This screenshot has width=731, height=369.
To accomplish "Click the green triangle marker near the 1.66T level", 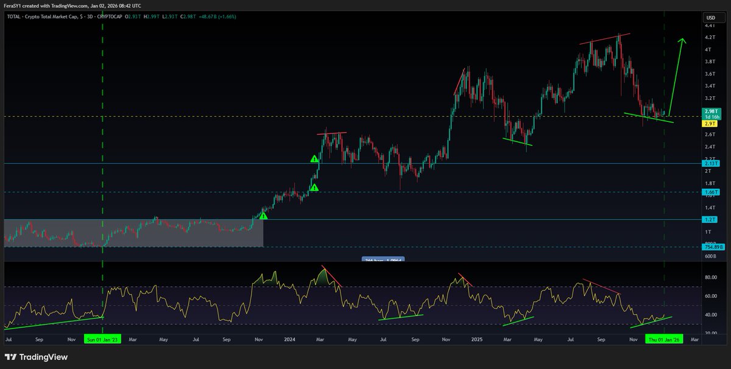I will (314, 188).
